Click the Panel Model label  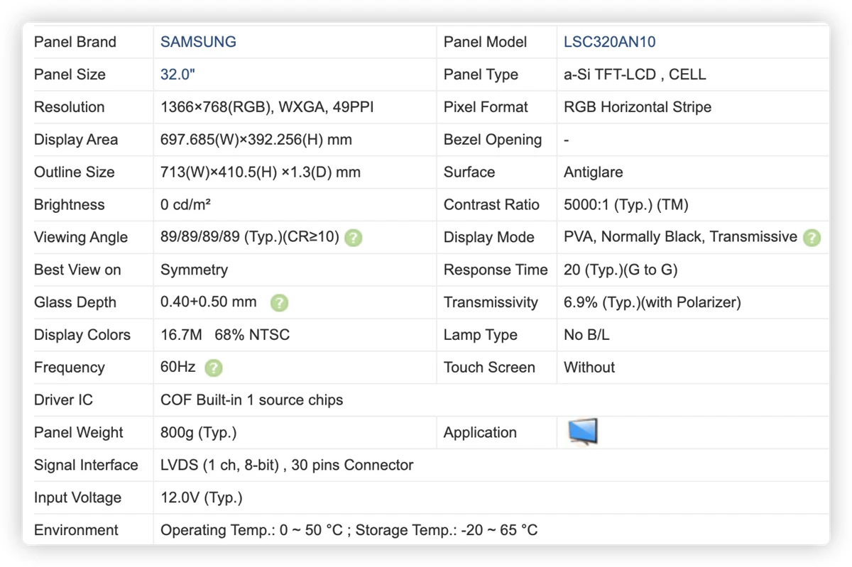485,42
